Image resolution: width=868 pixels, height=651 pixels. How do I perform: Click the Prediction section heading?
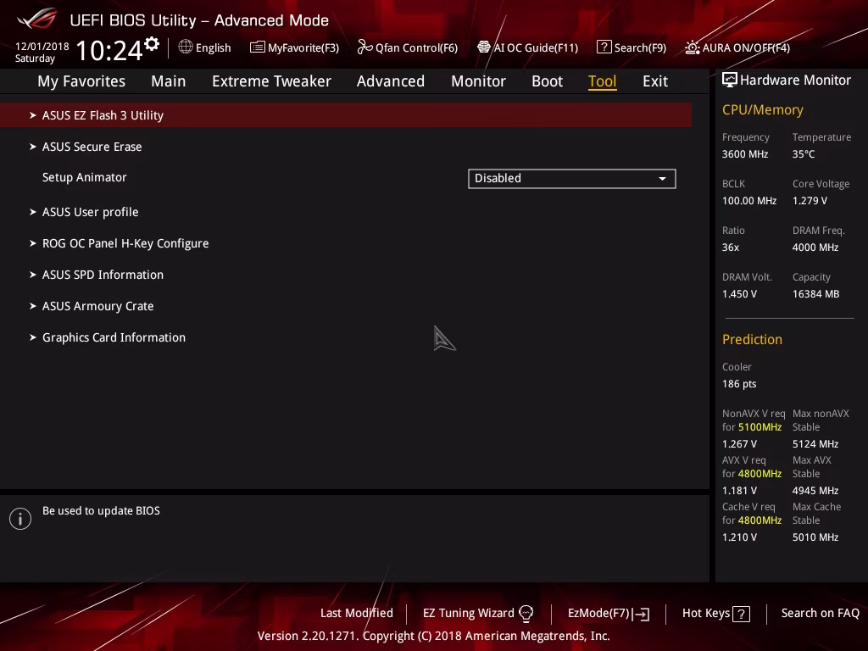coord(752,339)
